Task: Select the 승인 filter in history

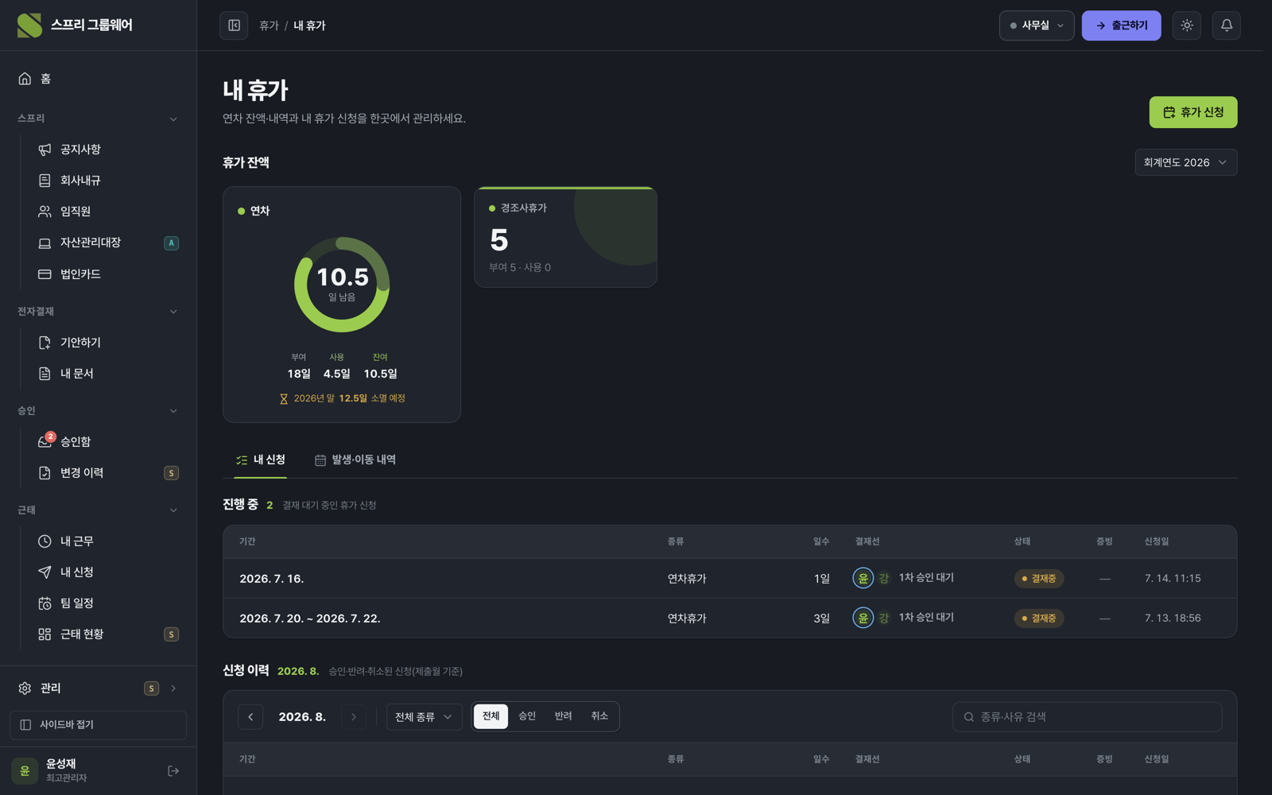Action: click(527, 716)
